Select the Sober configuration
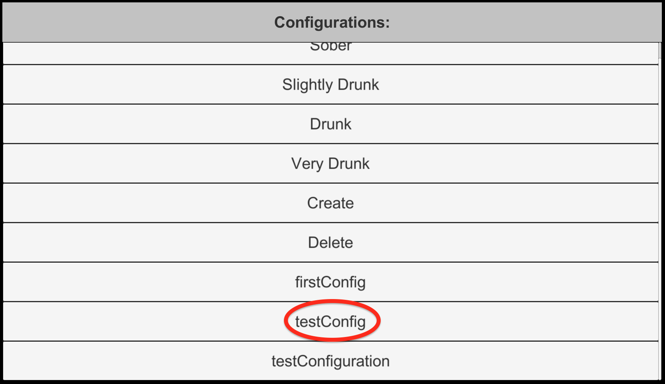This screenshot has height=384, width=665. pyautogui.click(x=331, y=53)
